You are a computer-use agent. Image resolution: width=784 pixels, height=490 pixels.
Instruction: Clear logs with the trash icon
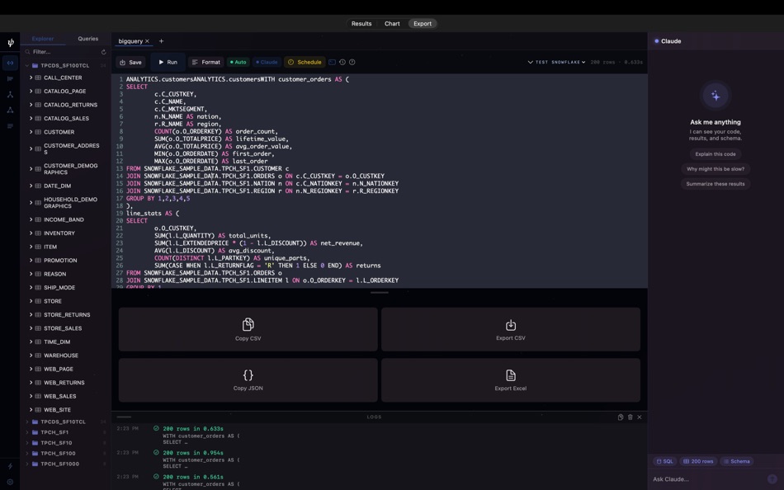[x=630, y=417]
